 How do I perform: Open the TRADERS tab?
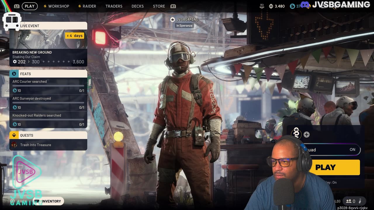pos(114,6)
